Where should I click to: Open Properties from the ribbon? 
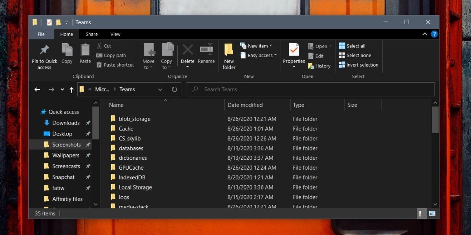pyautogui.click(x=294, y=50)
